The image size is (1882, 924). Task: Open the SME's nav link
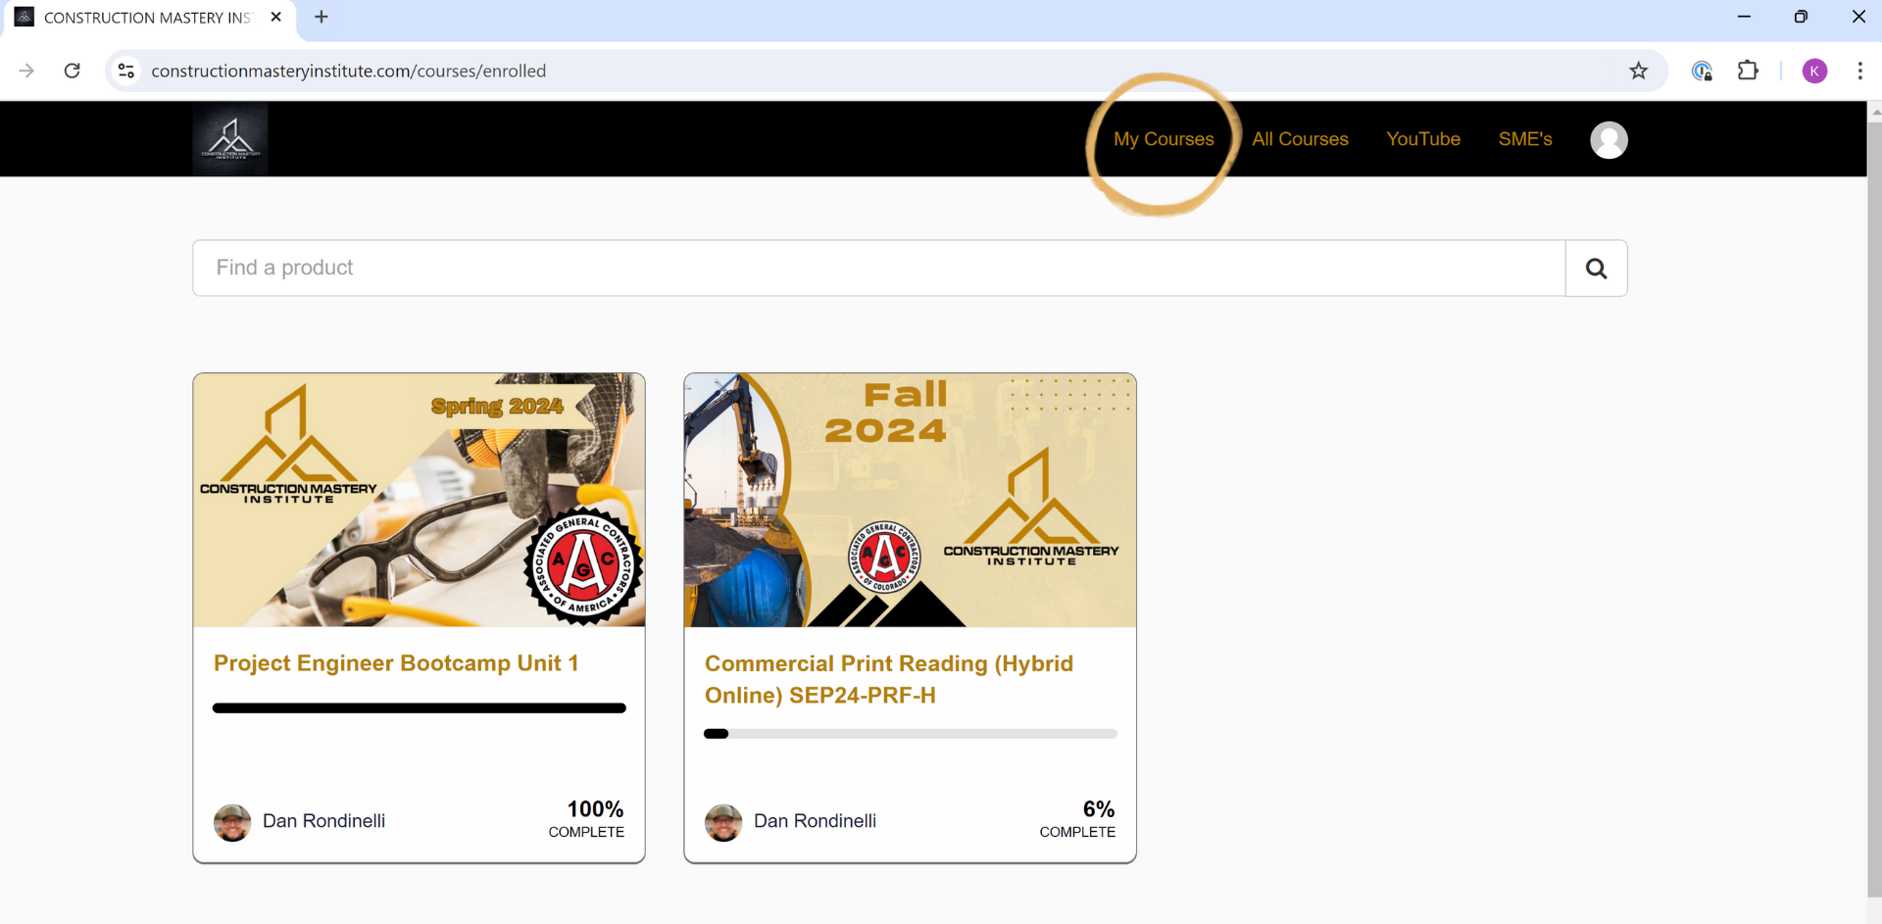[x=1525, y=139]
